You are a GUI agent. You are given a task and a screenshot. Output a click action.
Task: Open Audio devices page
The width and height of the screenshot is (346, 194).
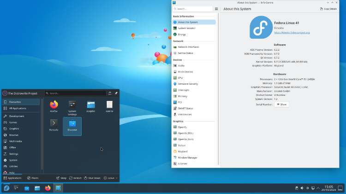194,66
